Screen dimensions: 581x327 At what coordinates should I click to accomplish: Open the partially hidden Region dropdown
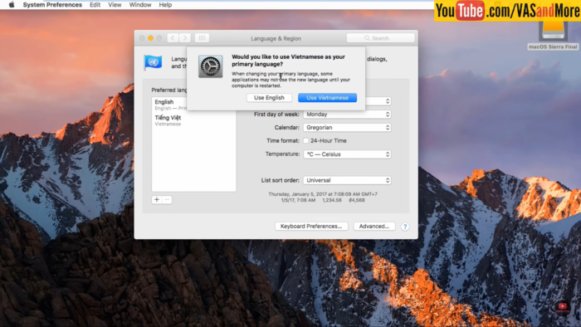coord(378,101)
